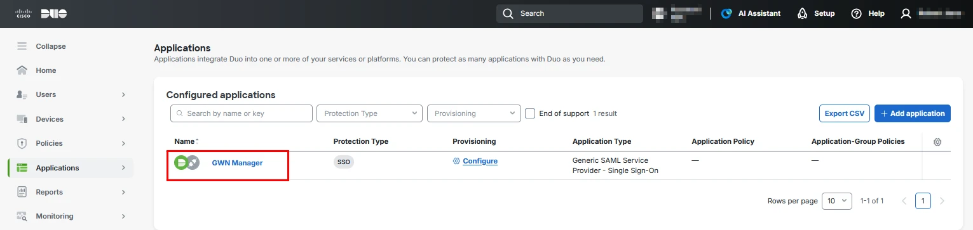Select Devices in the sidebar
Screen dimensions: 973x230
(50, 119)
